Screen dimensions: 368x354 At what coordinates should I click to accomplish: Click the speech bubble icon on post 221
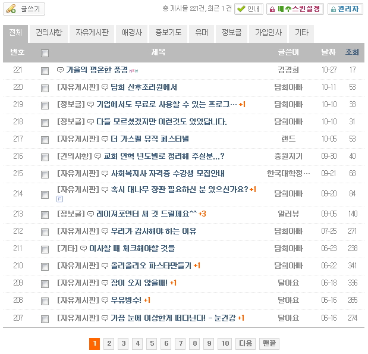pyautogui.click(x=61, y=70)
